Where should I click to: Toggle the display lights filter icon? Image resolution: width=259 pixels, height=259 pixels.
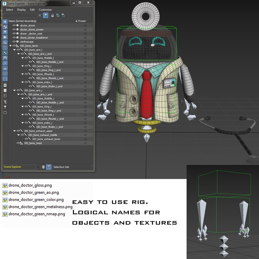pyautogui.click(x=5, y=32)
